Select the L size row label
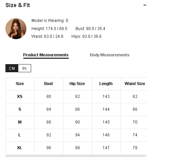 [20, 135]
